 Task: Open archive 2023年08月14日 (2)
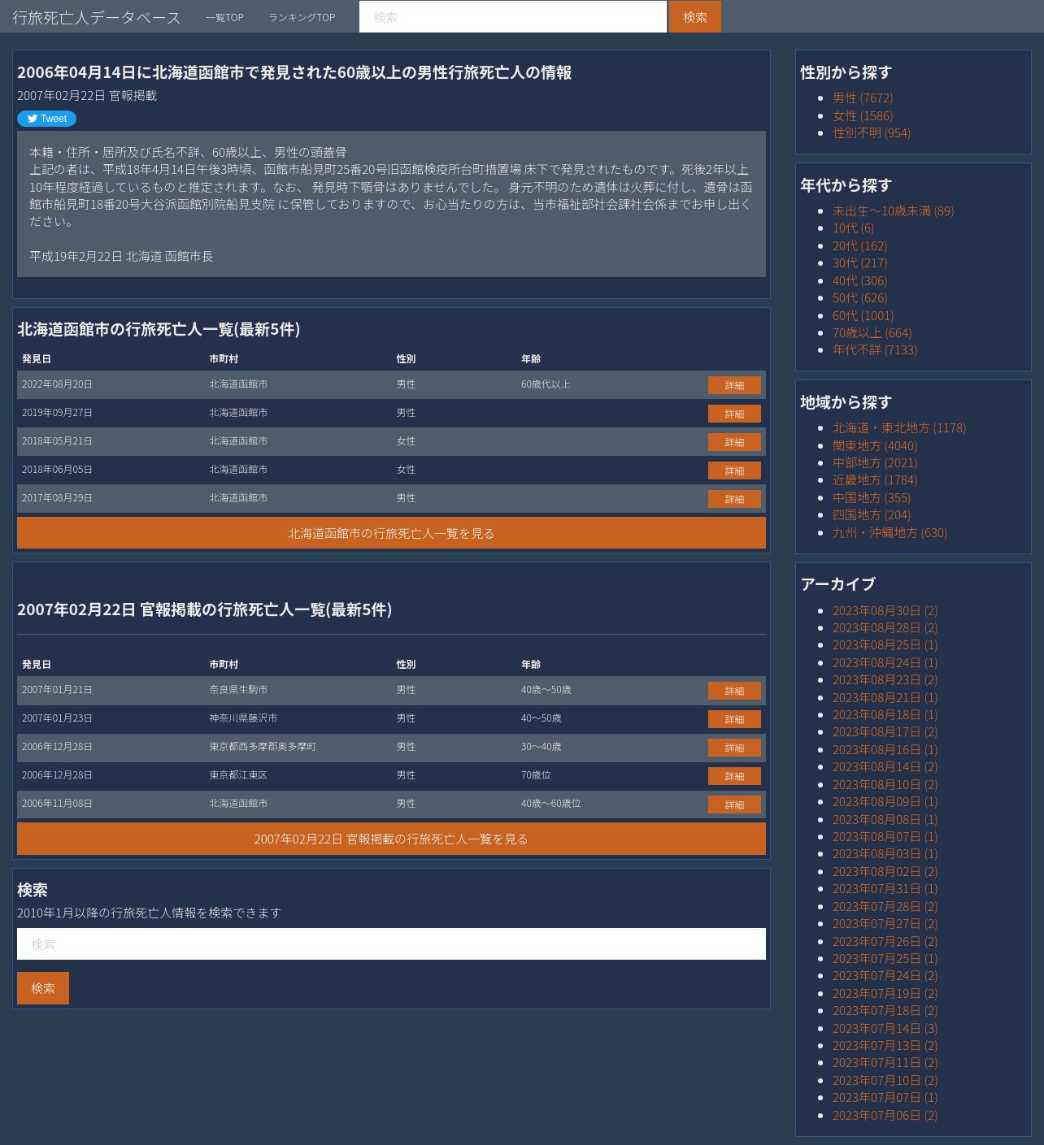coord(885,766)
